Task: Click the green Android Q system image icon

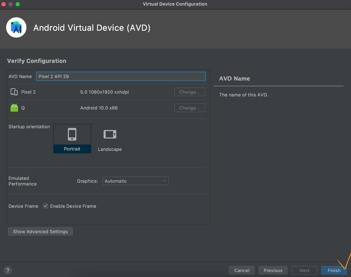Action: 14,108
